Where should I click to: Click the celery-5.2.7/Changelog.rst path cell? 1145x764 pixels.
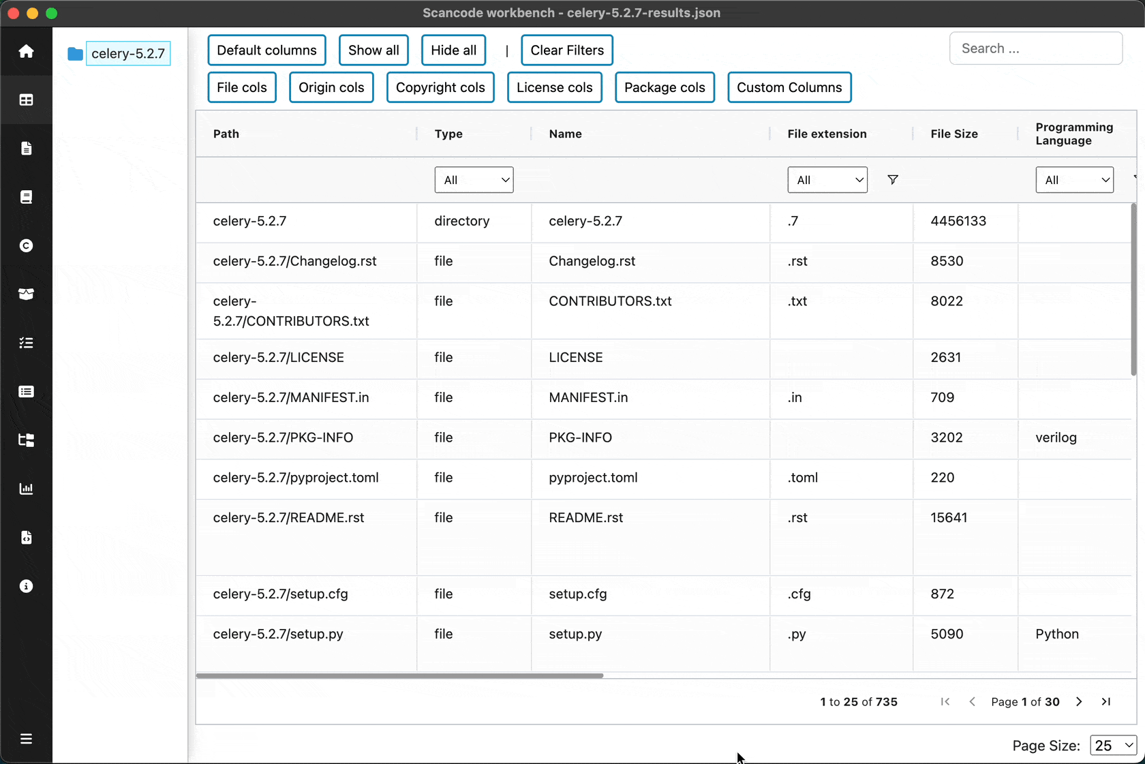(x=306, y=262)
